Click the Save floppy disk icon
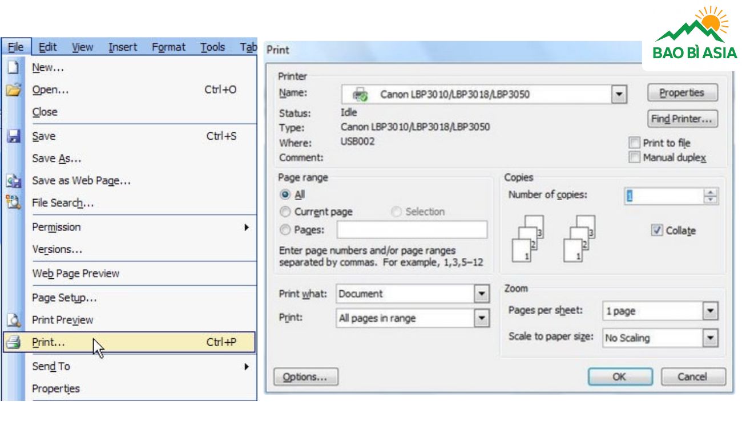 pyautogui.click(x=13, y=136)
